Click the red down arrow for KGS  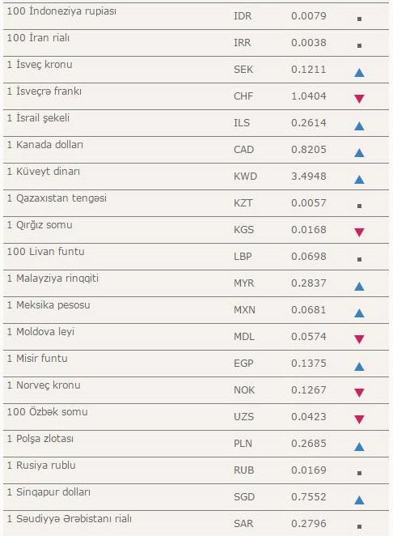tap(359, 232)
